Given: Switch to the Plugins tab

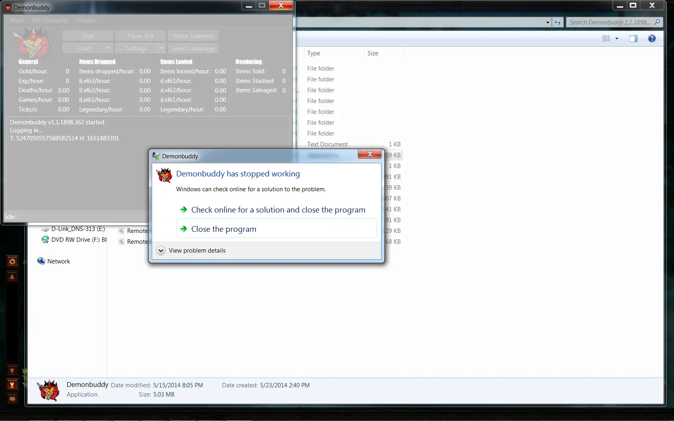Looking at the screenshot, I should click(x=86, y=20).
